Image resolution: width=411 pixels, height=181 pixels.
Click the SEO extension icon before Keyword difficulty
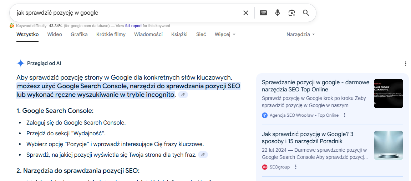(x=12, y=26)
